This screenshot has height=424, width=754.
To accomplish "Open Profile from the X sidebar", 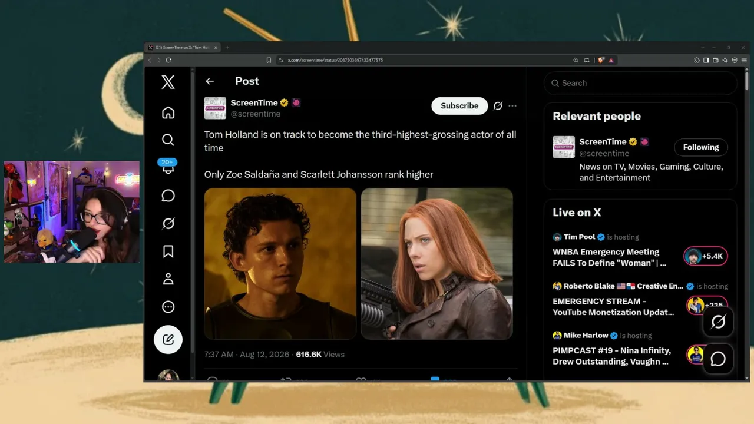I will coord(168,279).
